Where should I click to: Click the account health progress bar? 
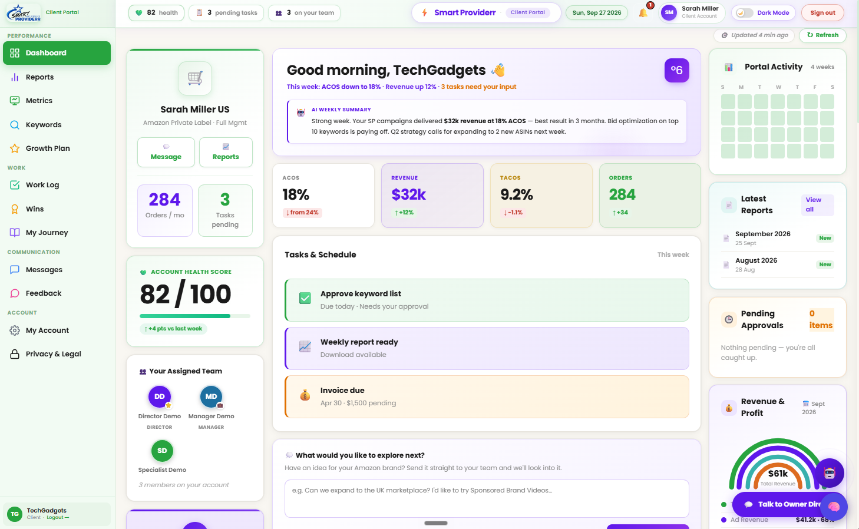tap(195, 316)
